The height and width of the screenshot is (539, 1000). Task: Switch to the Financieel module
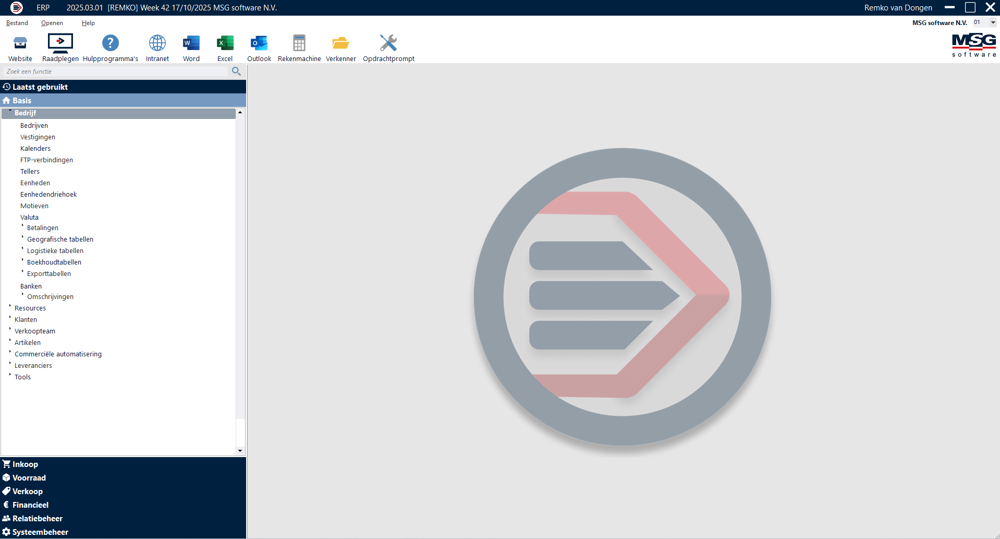(30, 505)
